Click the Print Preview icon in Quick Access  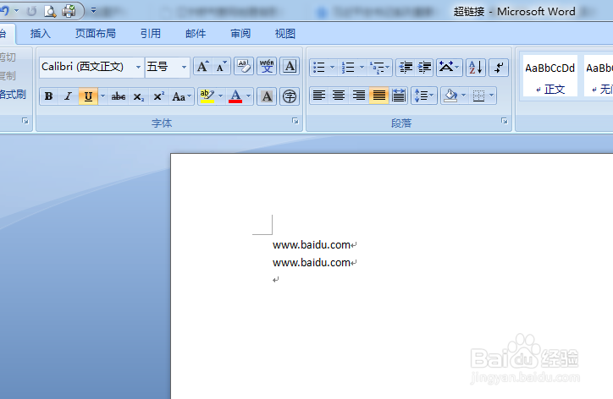(x=50, y=11)
